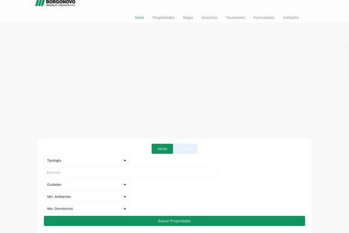Screen dimensions: 349x233
Task: Select the Venta tab
Action: click(x=162, y=149)
